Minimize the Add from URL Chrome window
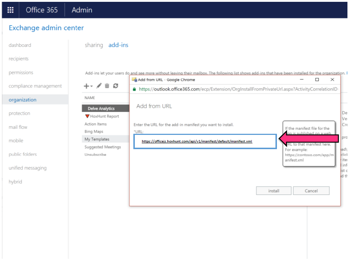This screenshot has height=261, width=350. click(302, 79)
